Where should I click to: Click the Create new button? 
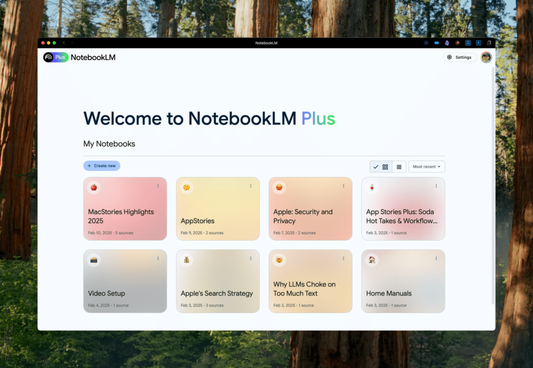point(101,166)
